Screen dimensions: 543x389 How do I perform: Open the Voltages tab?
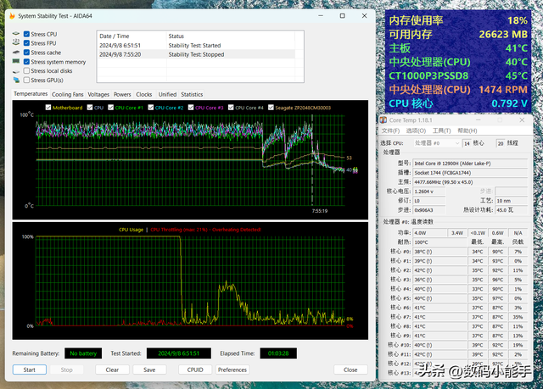pos(98,94)
